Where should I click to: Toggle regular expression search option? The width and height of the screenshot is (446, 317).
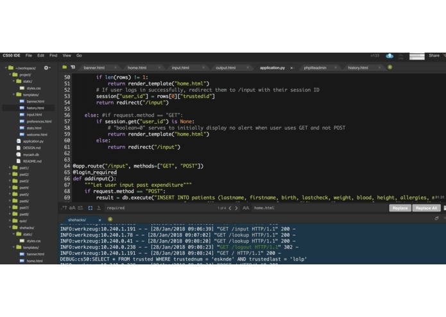pos(64,208)
